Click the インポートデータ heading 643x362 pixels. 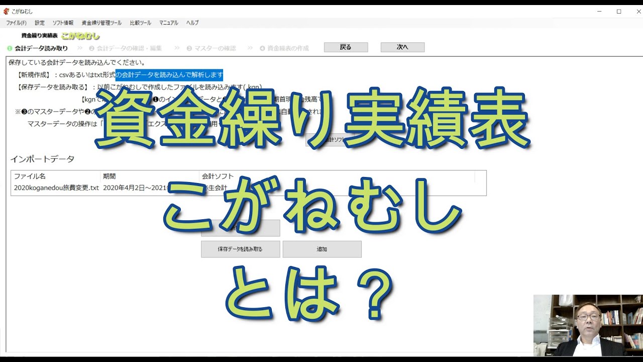42,159
